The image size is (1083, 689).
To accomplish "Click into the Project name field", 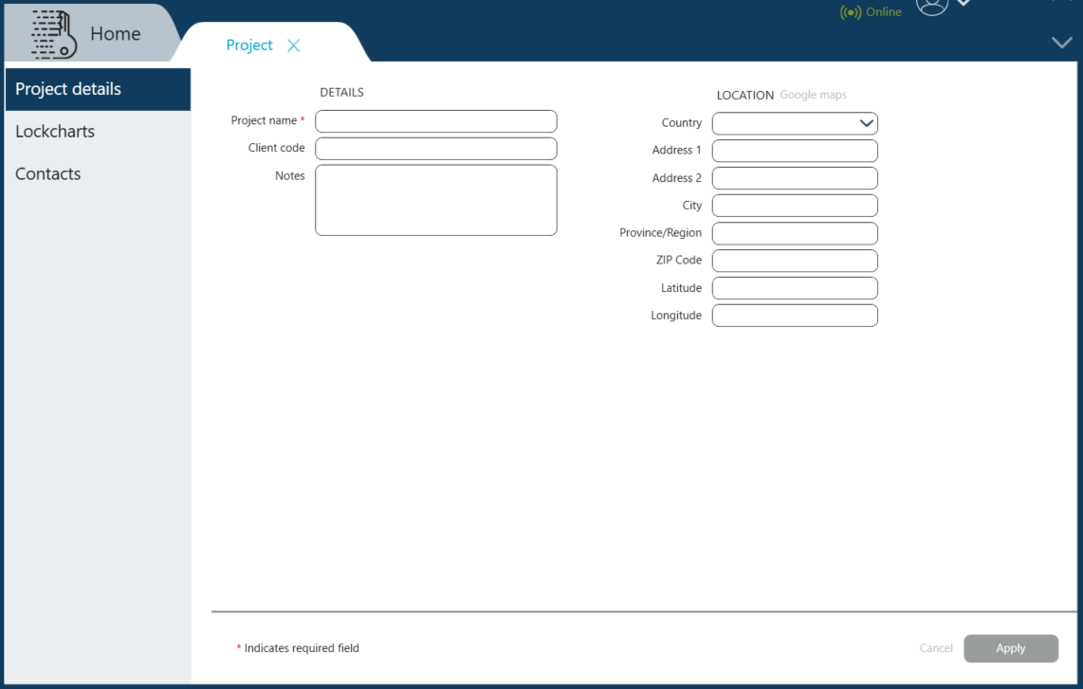I will point(435,121).
